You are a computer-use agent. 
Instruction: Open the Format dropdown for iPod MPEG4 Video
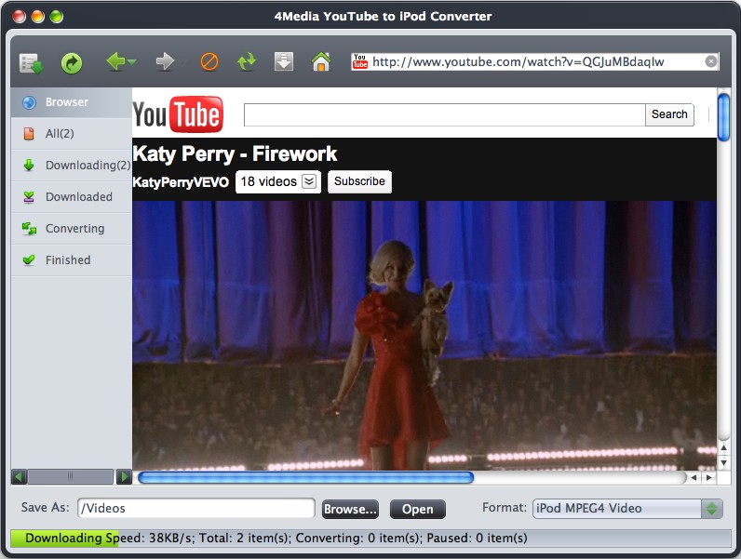(x=711, y=509)
